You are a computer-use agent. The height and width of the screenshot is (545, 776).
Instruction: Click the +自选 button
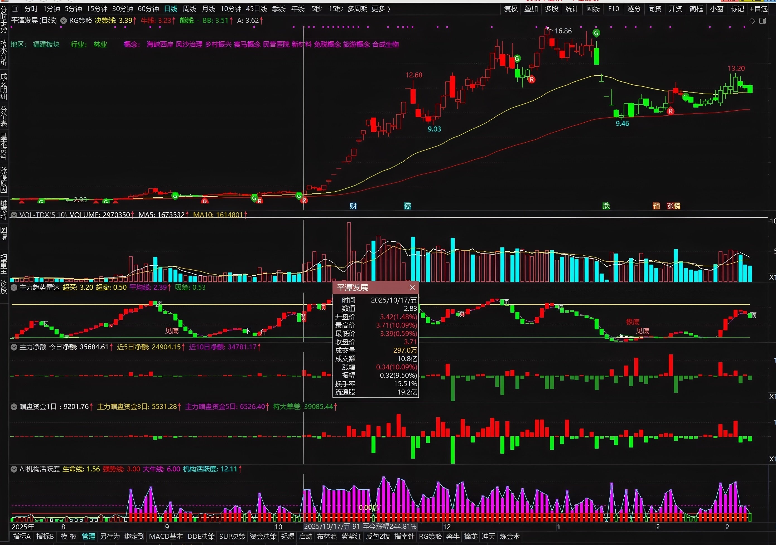click(759, 9)
